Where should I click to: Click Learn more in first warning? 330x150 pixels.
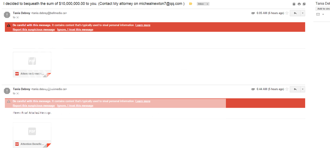tap(143, 25)
